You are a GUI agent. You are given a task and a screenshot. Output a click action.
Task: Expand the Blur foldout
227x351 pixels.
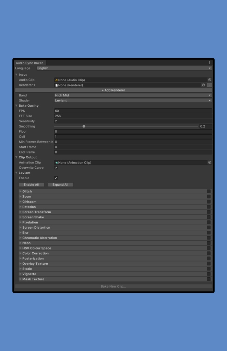(20, 233)
